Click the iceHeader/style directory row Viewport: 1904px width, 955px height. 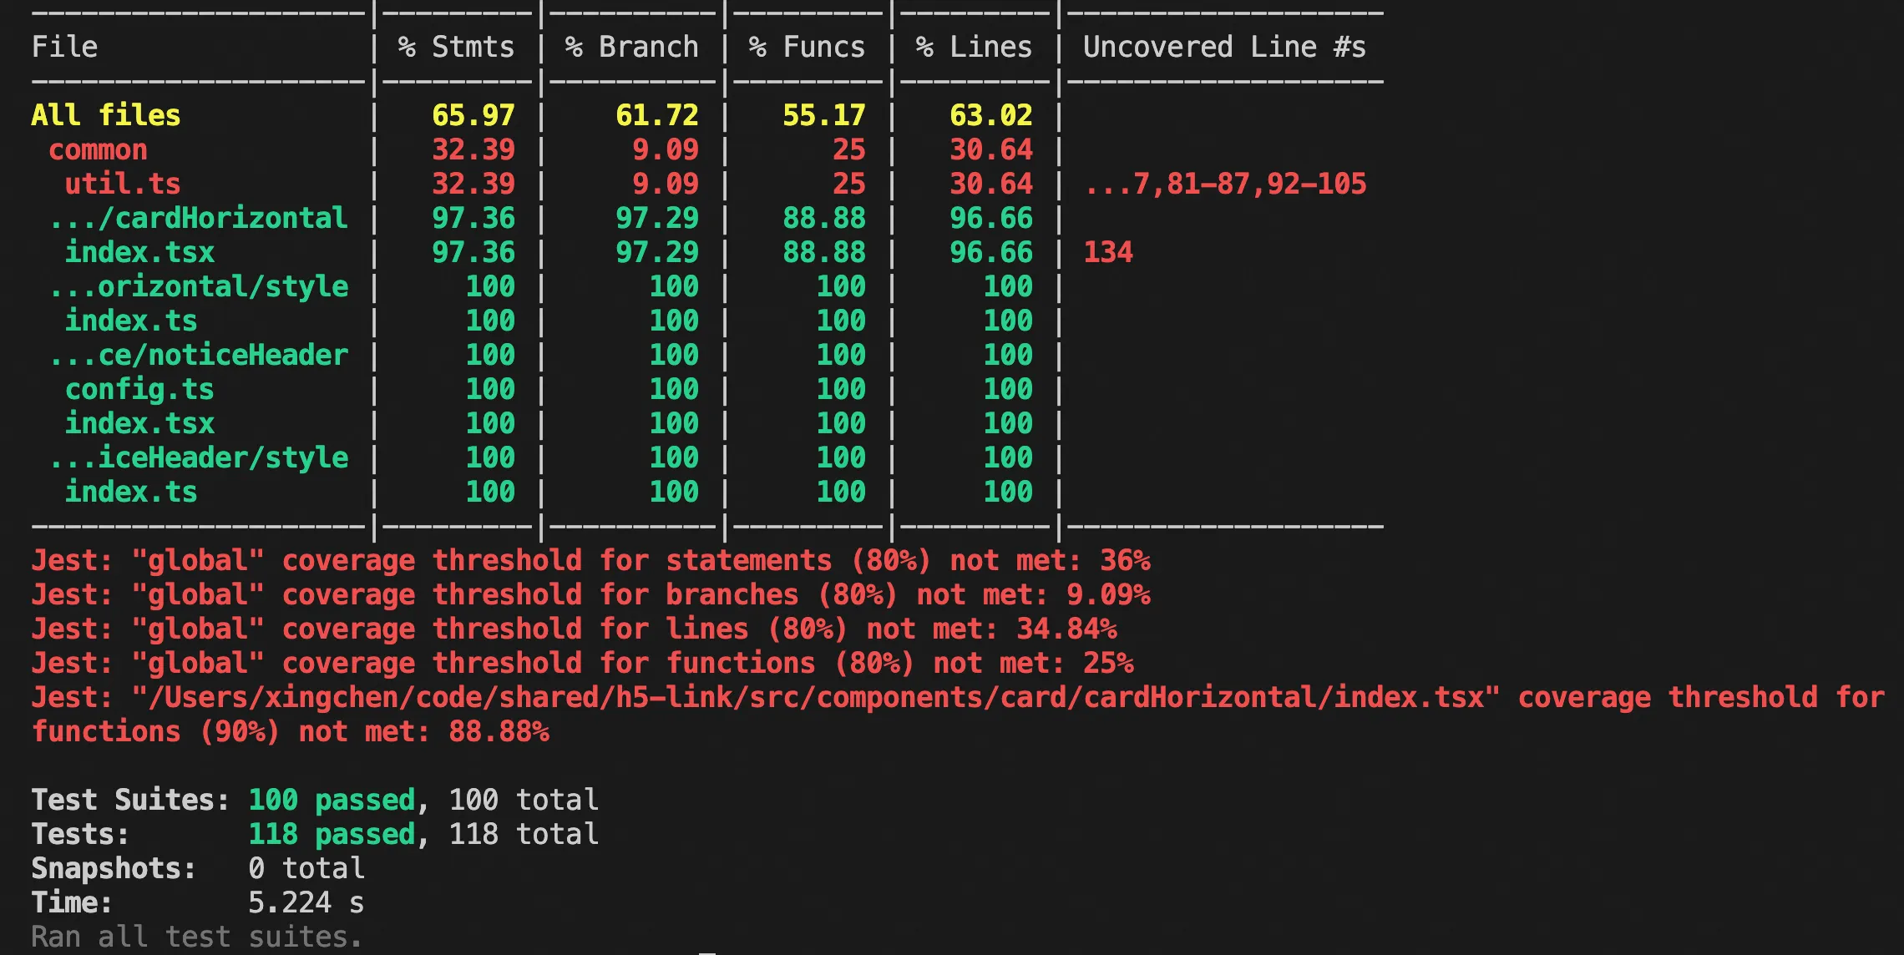(x=198, y=457)
